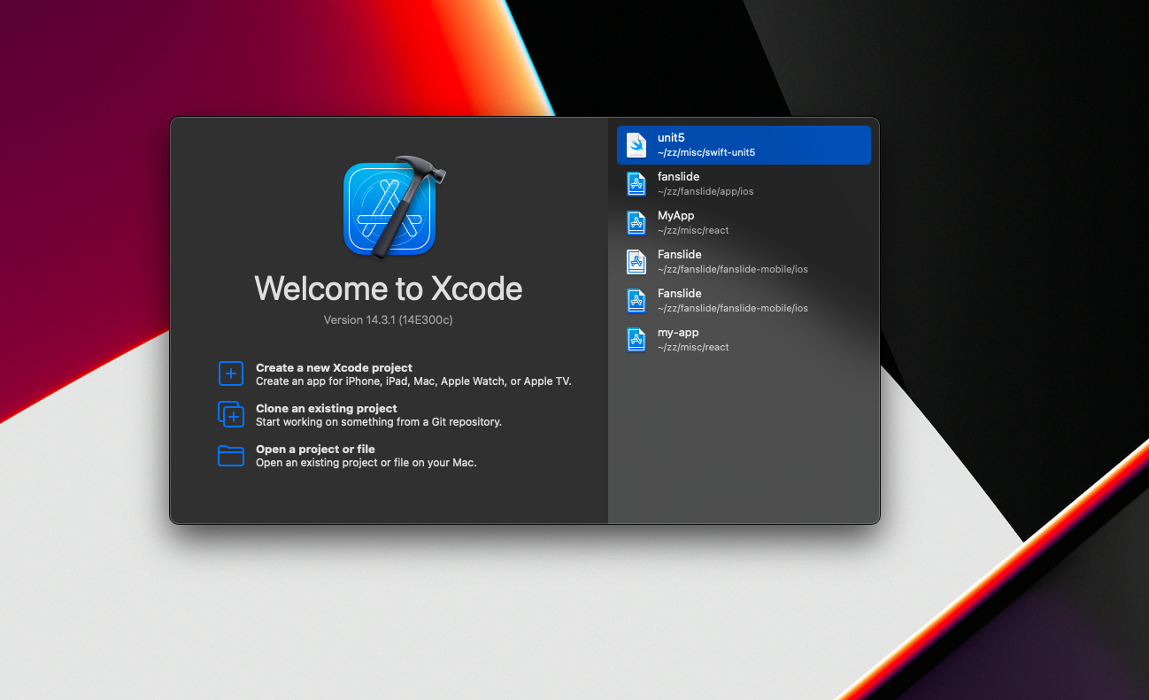Click the ~/zz/misc/swift-unit5 path text
1149x700 pixels.
[706, 152]
